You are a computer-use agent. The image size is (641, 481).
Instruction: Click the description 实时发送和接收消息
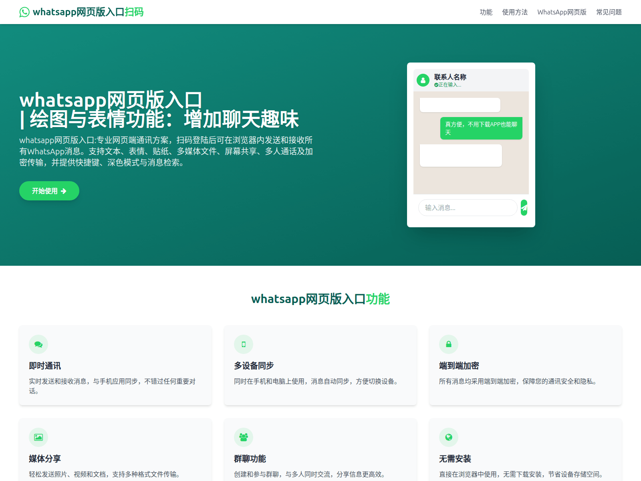pos(112,386)
